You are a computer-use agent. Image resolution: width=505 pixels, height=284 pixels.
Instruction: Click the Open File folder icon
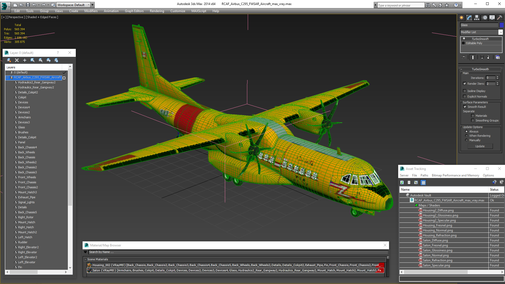click(22, 5)
